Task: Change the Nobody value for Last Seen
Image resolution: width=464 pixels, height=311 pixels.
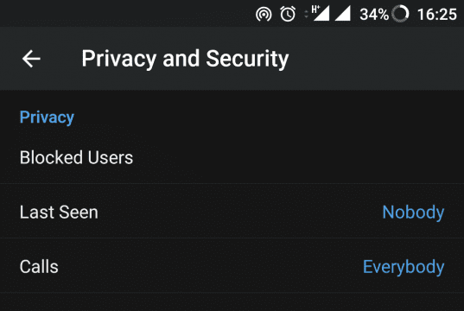Action: 413,213
